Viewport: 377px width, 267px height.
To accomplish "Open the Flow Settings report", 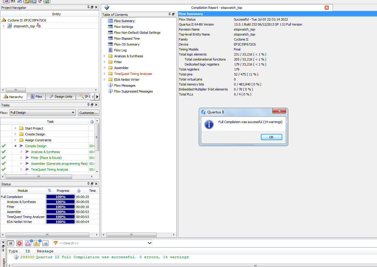I will point(124,27).
